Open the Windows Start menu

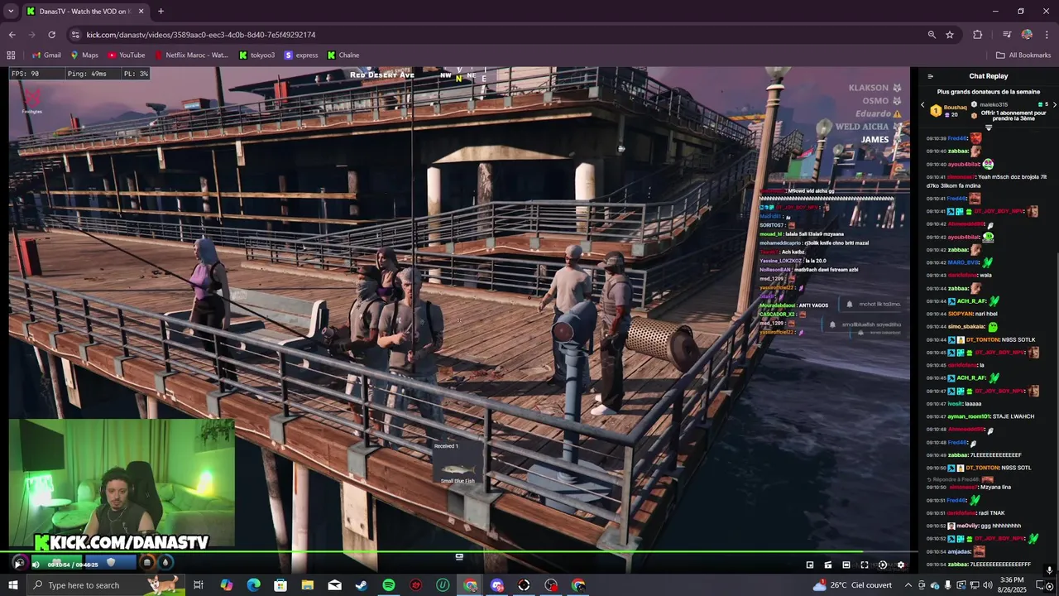[13, 585]
